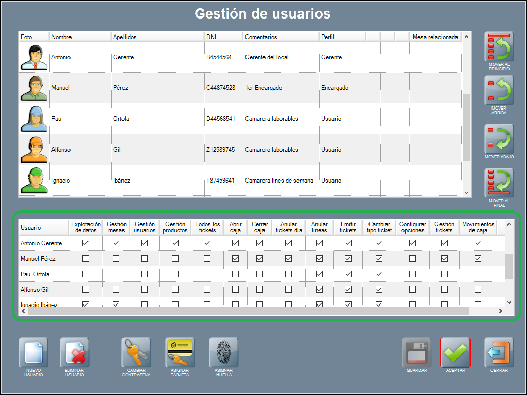Uncheck Gestión usuarios for Antonio Gerente
527x395 pixels.
(x=145, y=243)
